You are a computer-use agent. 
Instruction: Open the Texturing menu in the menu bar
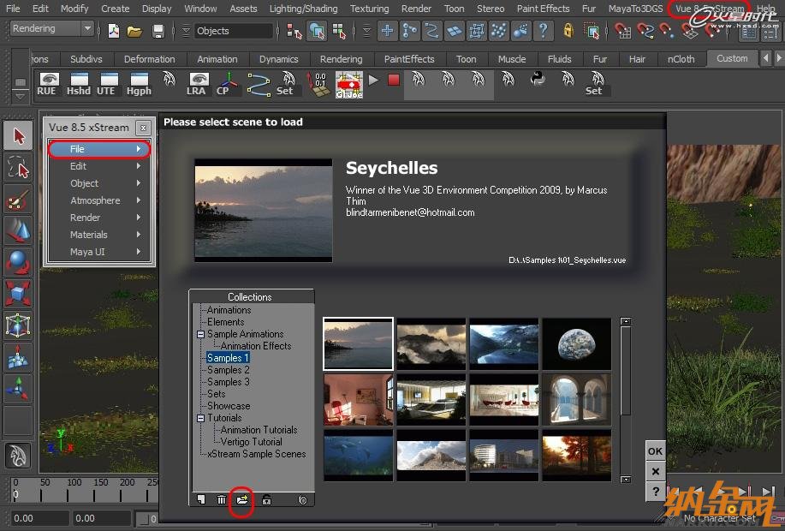tap(370, 9)
